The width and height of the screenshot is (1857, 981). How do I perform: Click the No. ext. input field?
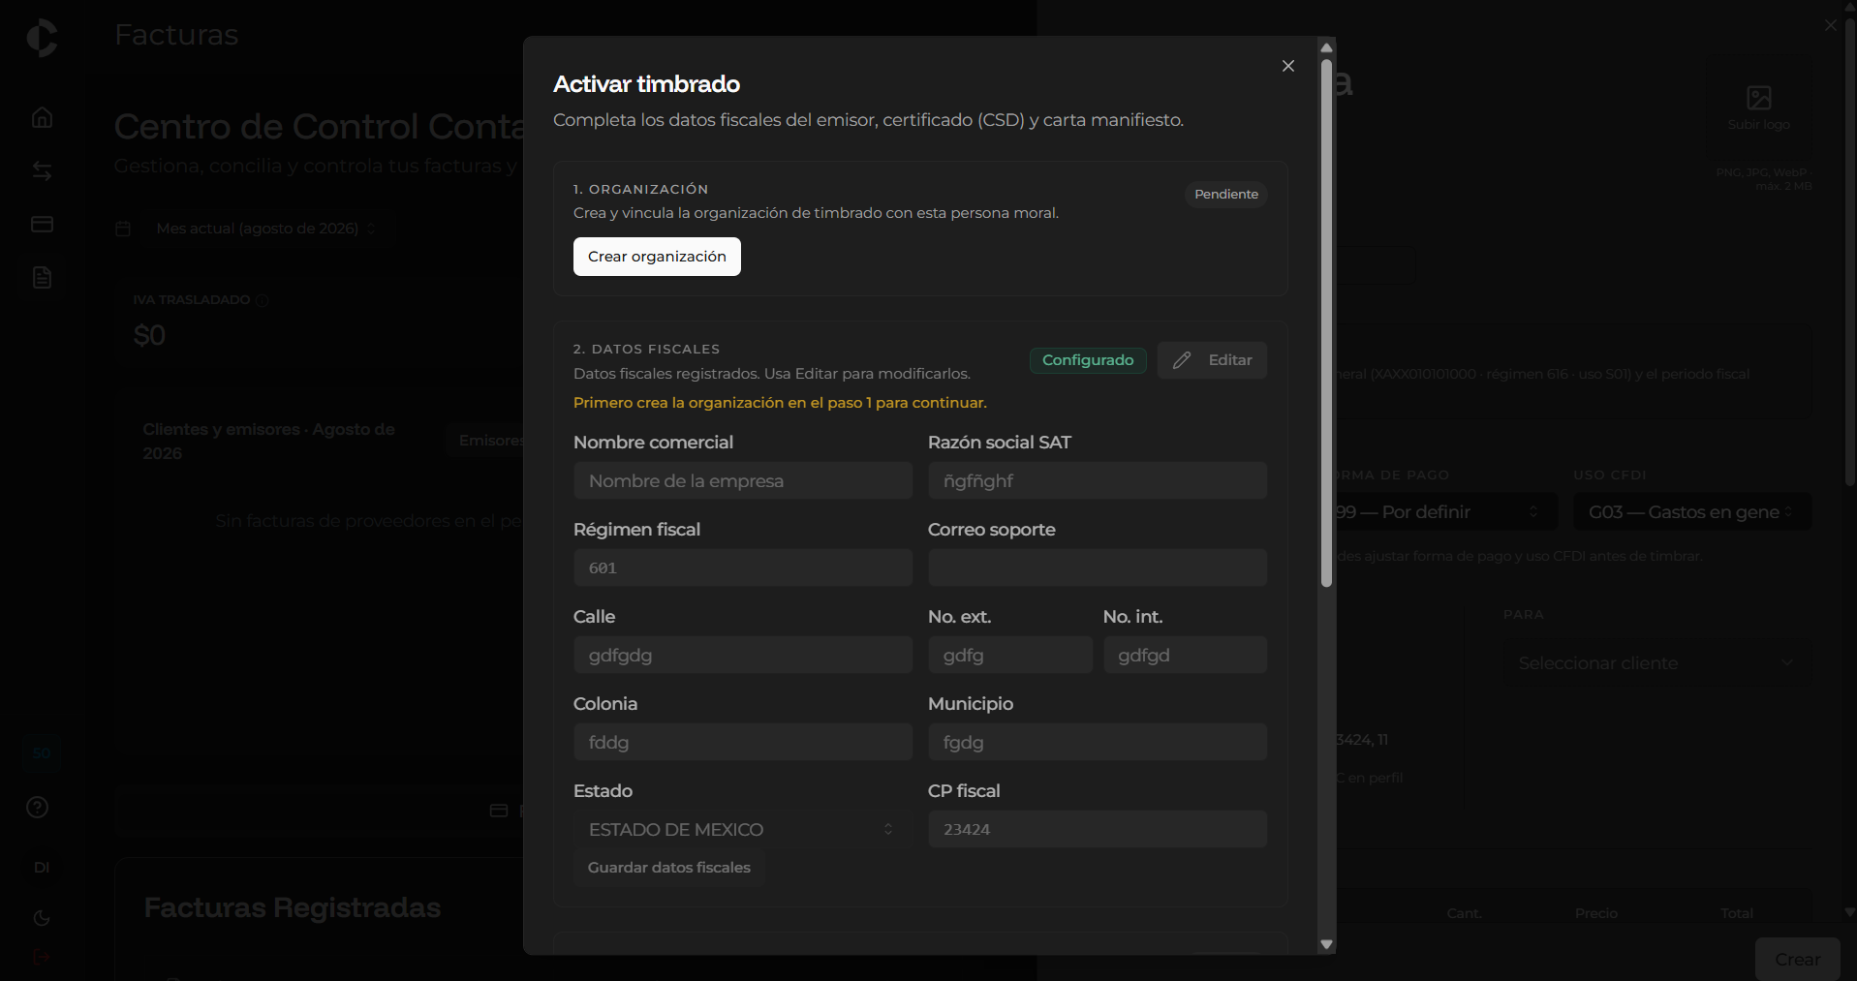click(x=1010, y=655)
